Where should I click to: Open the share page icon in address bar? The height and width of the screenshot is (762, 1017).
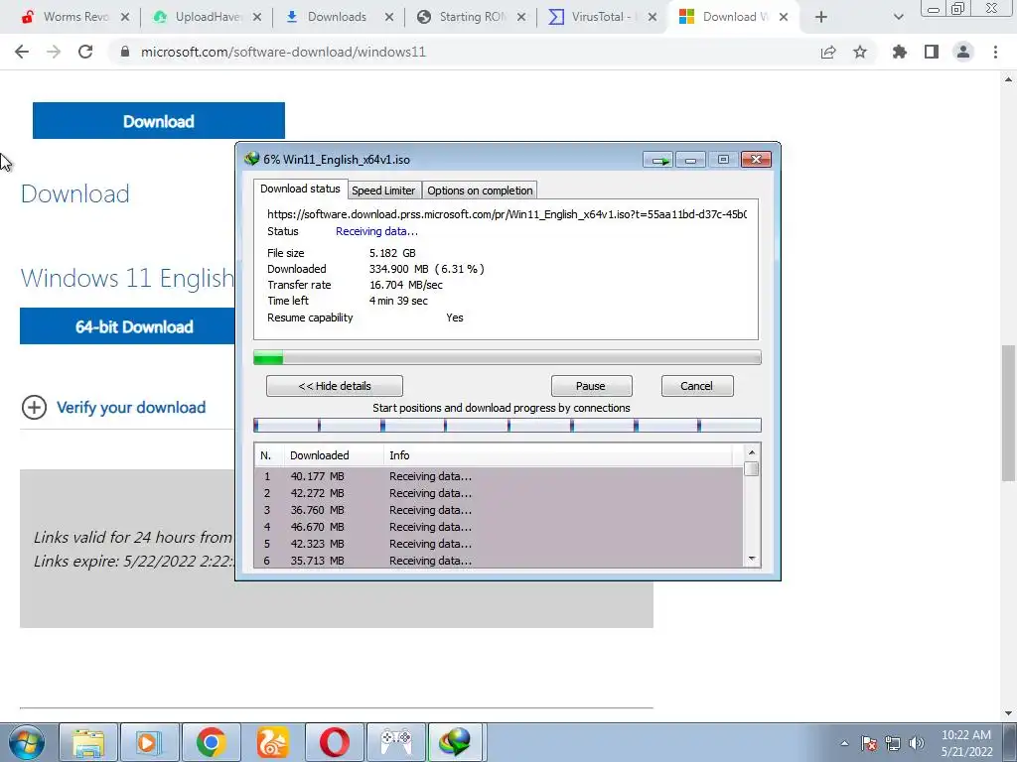(828, 52)
